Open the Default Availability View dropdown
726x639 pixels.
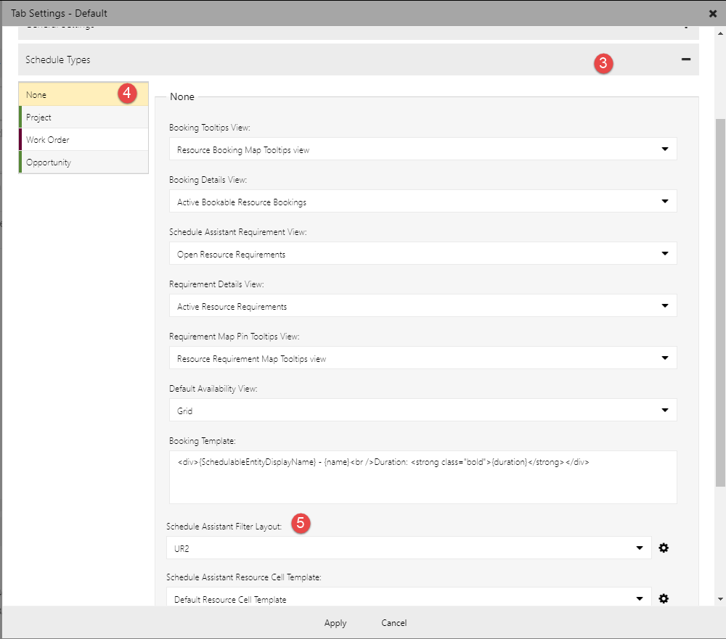pos(664,410)
